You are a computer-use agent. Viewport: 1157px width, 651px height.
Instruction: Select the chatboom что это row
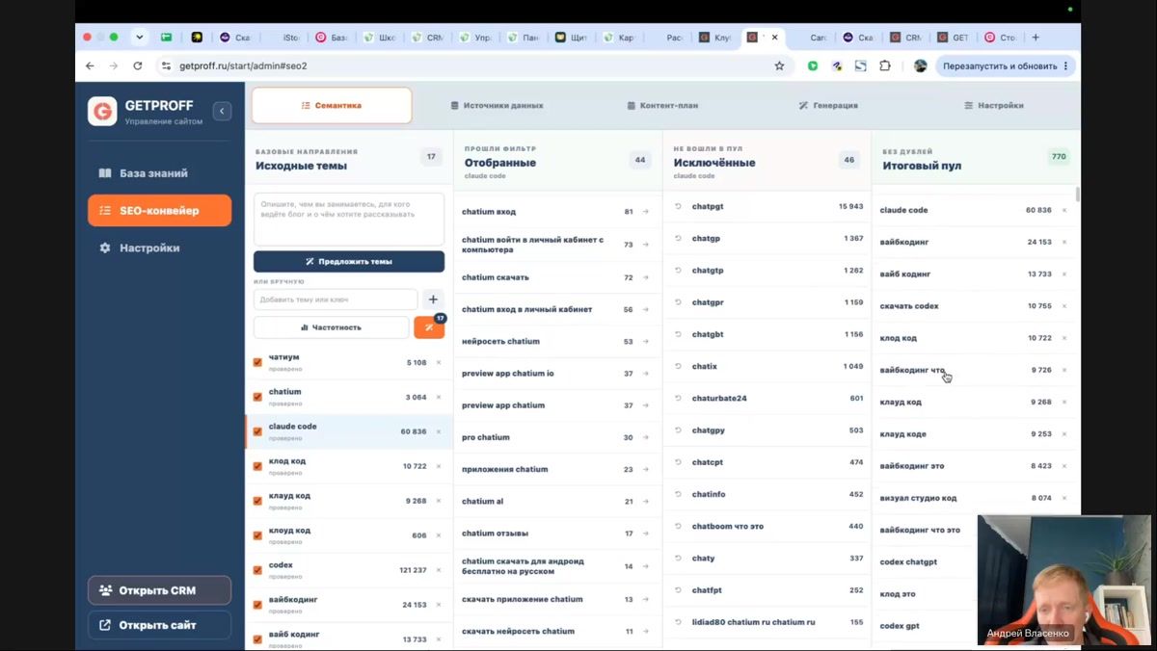click(767, 526)
